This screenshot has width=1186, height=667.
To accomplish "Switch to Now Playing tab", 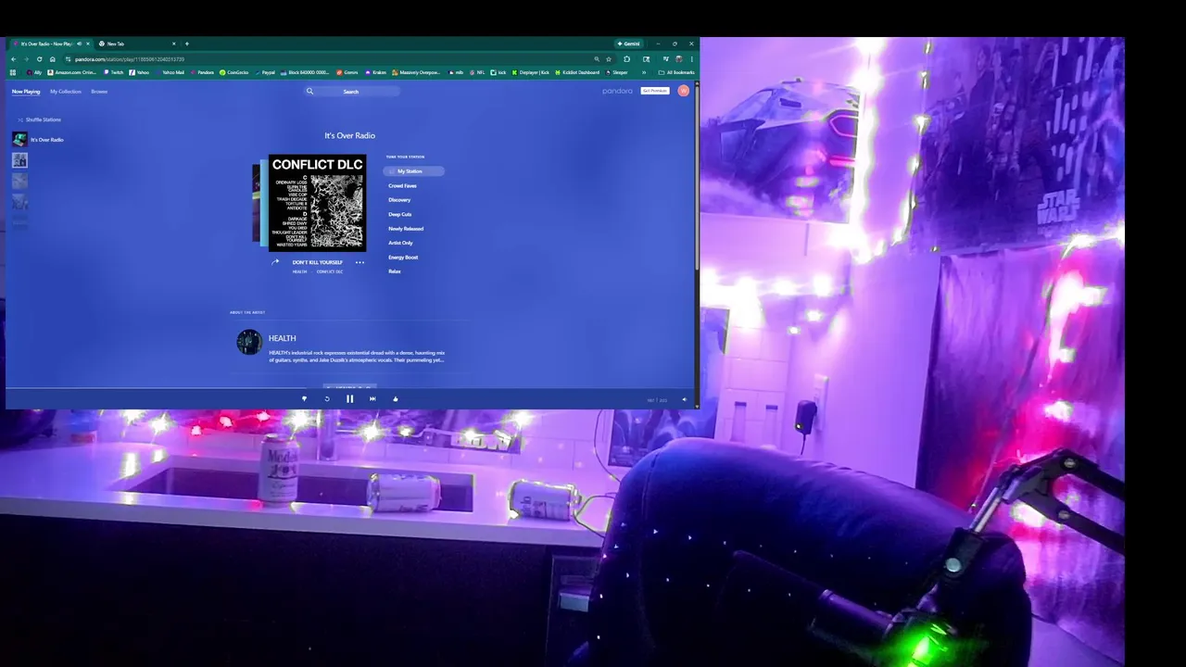I will point(26,92).
